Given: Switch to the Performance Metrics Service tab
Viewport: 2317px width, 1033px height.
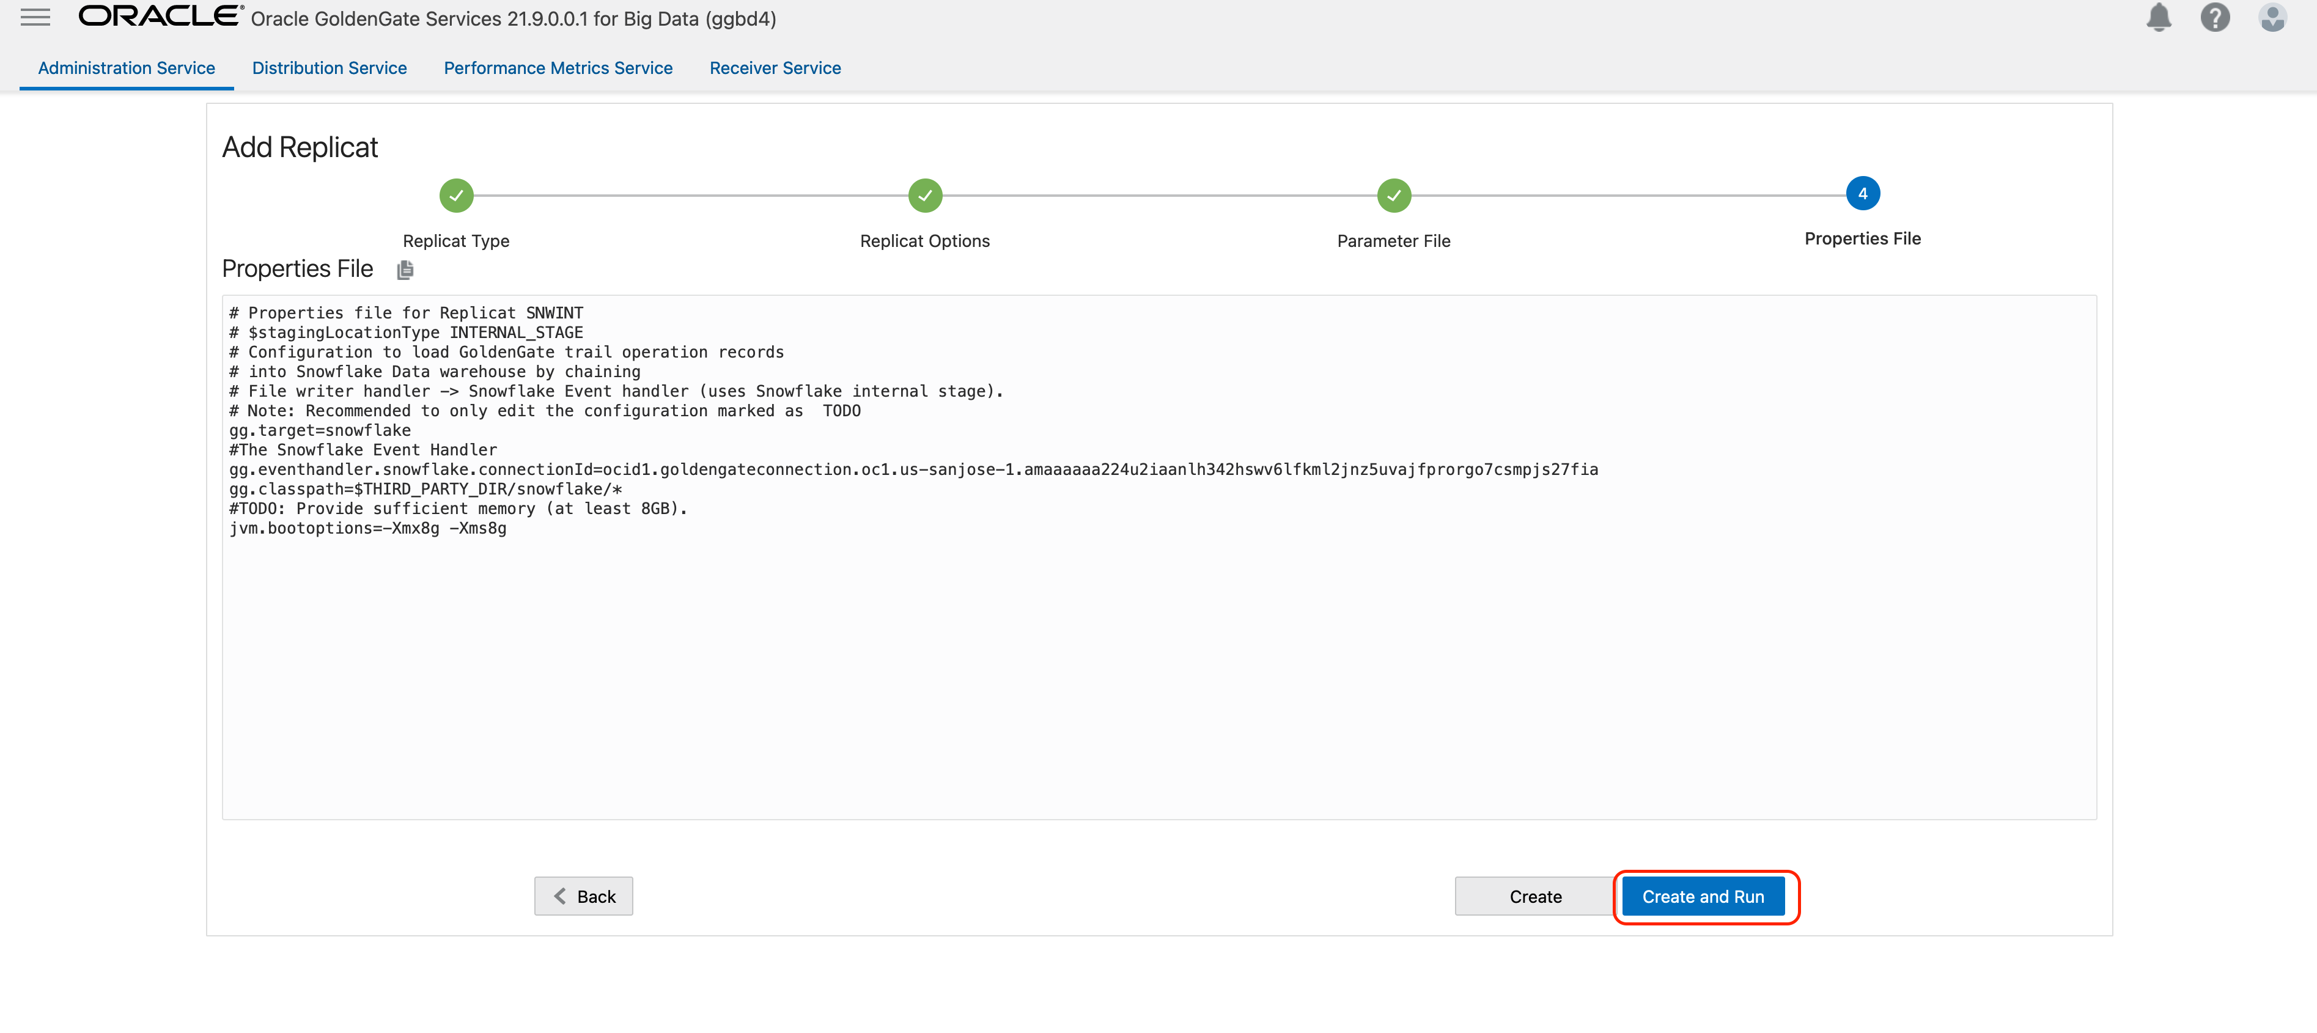Looking at the screenshot, I should 558,67.
